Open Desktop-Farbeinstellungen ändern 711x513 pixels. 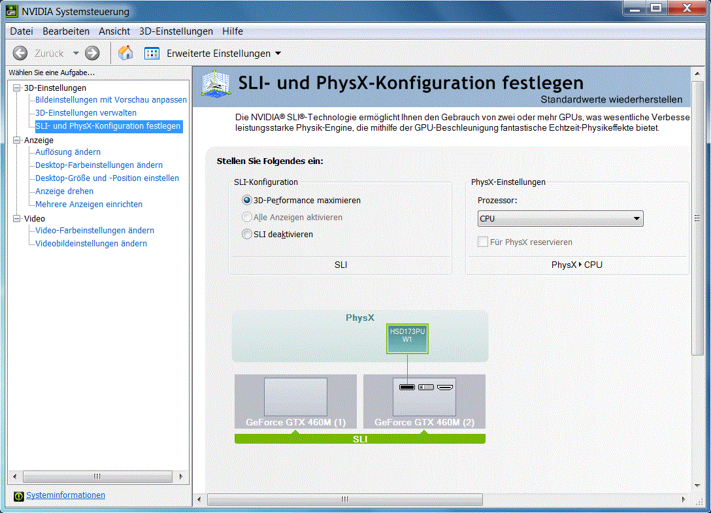coord(99,165)
